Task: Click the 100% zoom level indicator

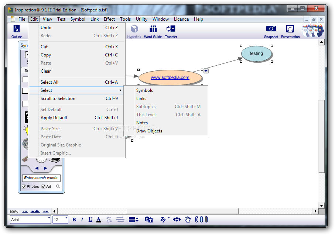Action: [x=14, y=211]
